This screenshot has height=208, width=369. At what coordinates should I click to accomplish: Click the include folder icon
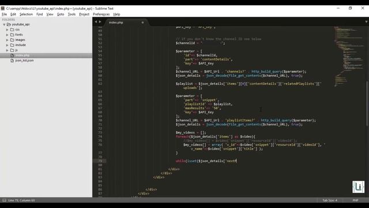click(x=12, y=45)
